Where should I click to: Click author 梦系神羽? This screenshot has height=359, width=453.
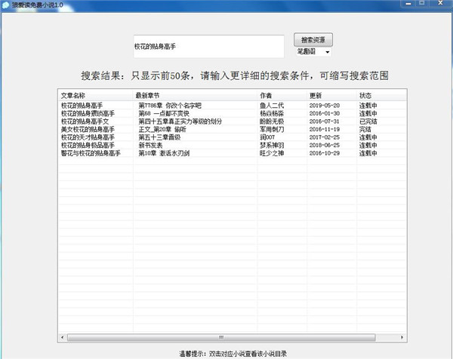pos(272,145)
